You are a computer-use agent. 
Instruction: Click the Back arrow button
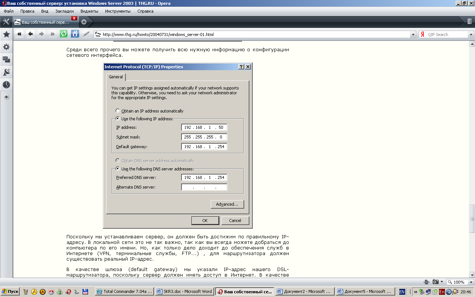30,34
